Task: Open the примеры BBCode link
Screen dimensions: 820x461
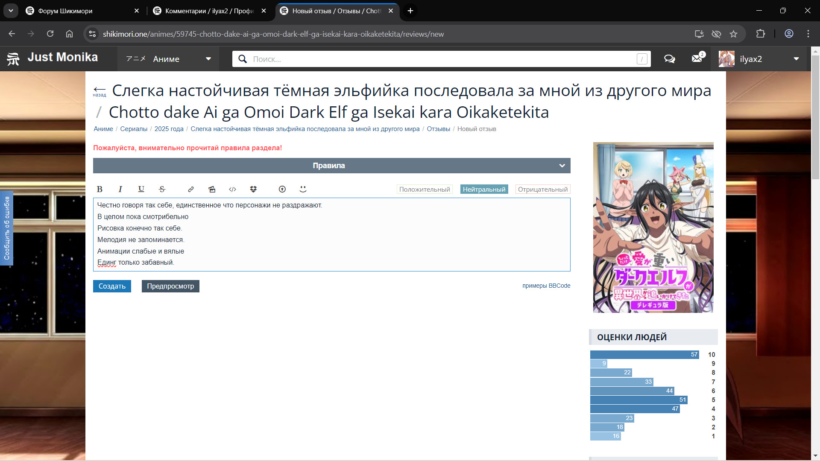Action: pos(546,286)
